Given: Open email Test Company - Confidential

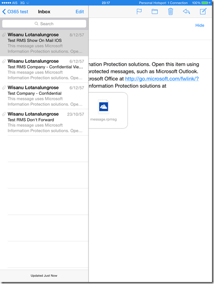Looking at the screenshot, I should tap(44, 96).
